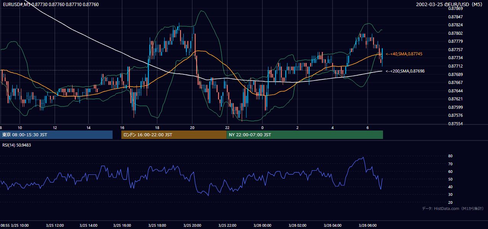Image resolution: width=488 pixels, height=229 pixels.
Task: Click price axis label 0.87576
Action: 455,115
